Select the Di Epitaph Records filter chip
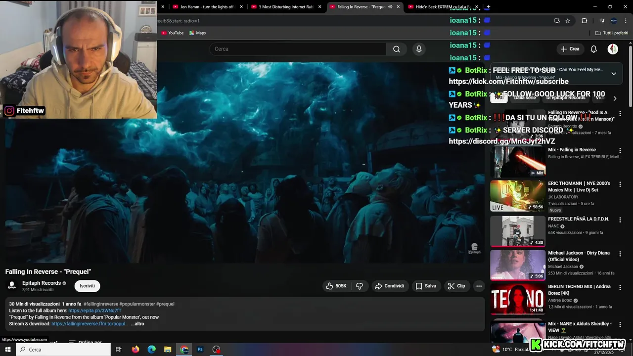 (x=565, y=98)
